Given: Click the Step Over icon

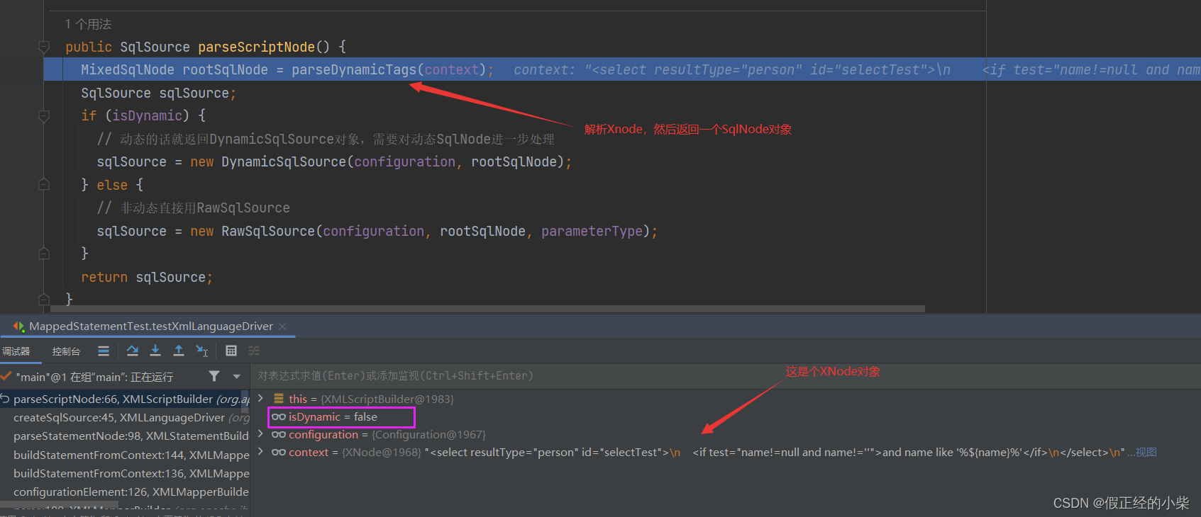Looking at the screenshot, I should (132, 351).
